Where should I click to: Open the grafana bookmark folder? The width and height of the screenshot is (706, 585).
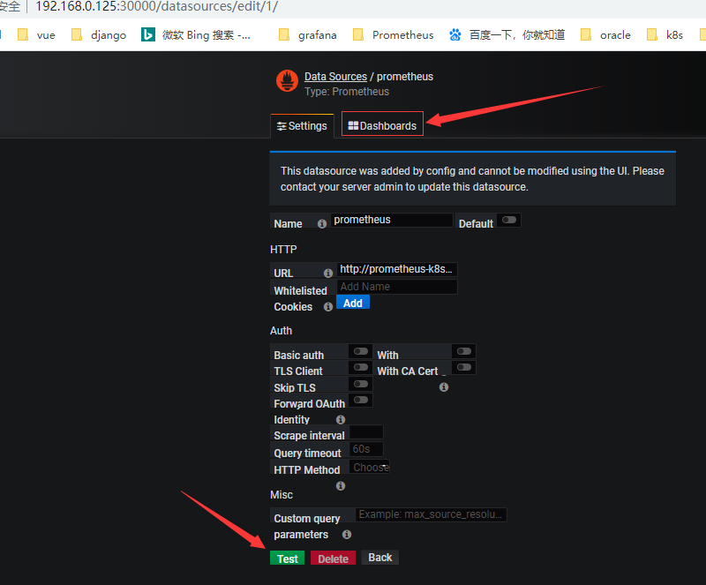pos(308,35)
